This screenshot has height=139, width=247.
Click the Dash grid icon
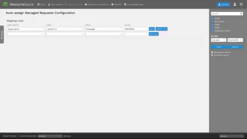point(38,4)
